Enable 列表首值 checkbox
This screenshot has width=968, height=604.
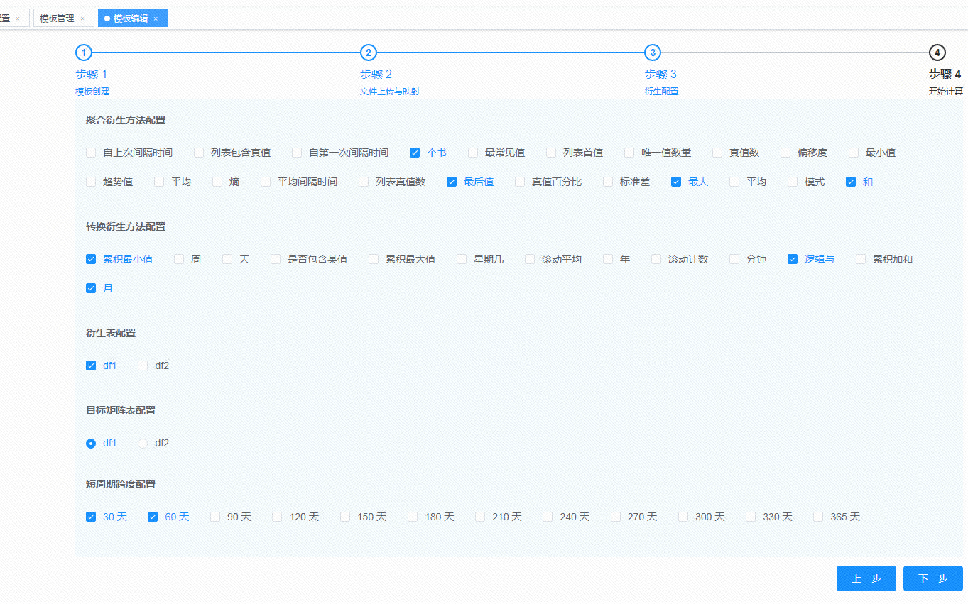(551, 153)
